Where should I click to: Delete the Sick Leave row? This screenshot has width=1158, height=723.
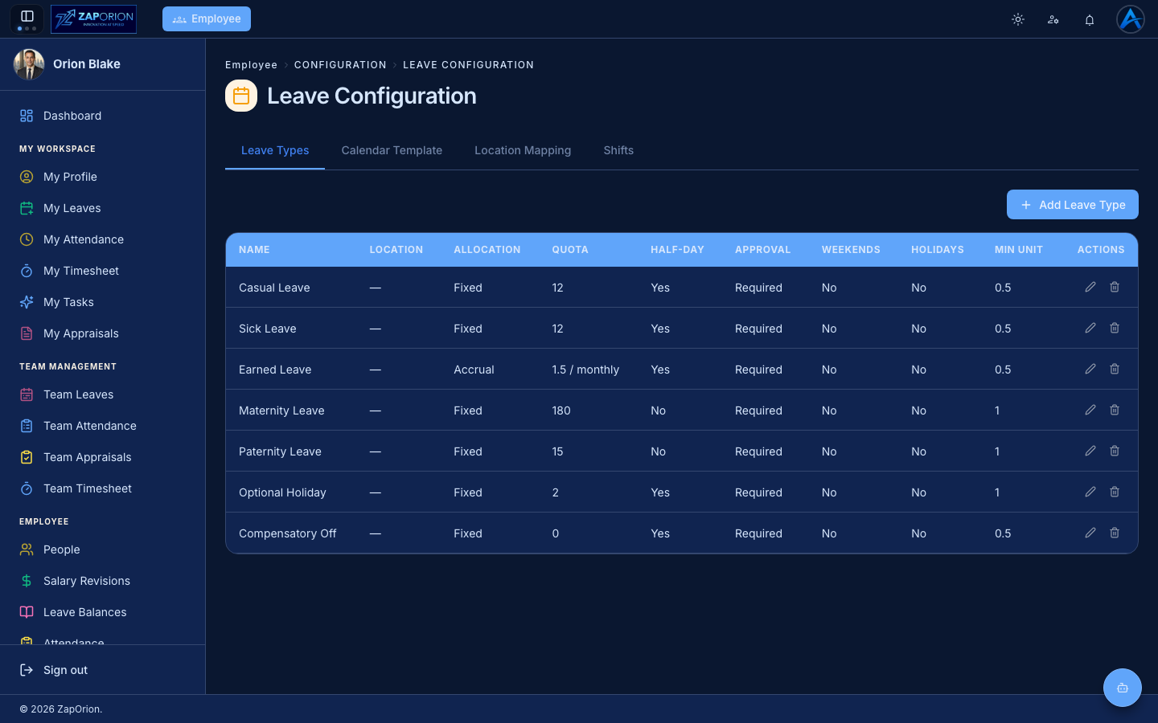tap(1115, 328)
